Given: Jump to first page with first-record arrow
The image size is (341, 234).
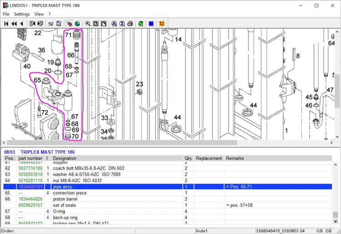Looking at the screenshot, I should coord(6,23).
